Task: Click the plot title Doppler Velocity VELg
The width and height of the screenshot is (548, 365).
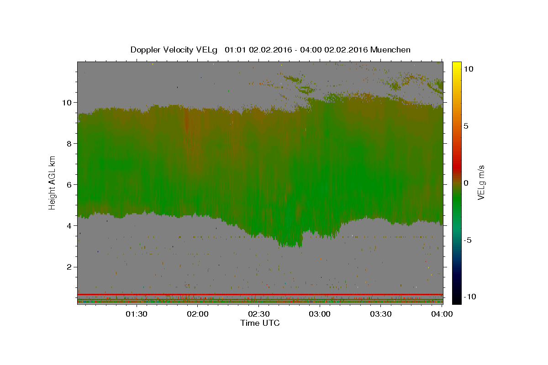Action: click(x=174, y=50)
